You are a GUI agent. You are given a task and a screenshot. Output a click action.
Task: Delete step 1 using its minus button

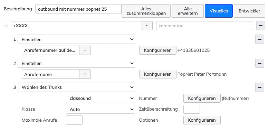[259, 39]
